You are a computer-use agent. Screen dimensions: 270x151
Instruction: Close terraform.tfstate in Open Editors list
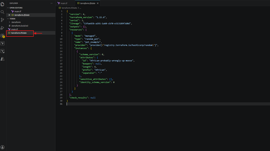pos(9,15)
